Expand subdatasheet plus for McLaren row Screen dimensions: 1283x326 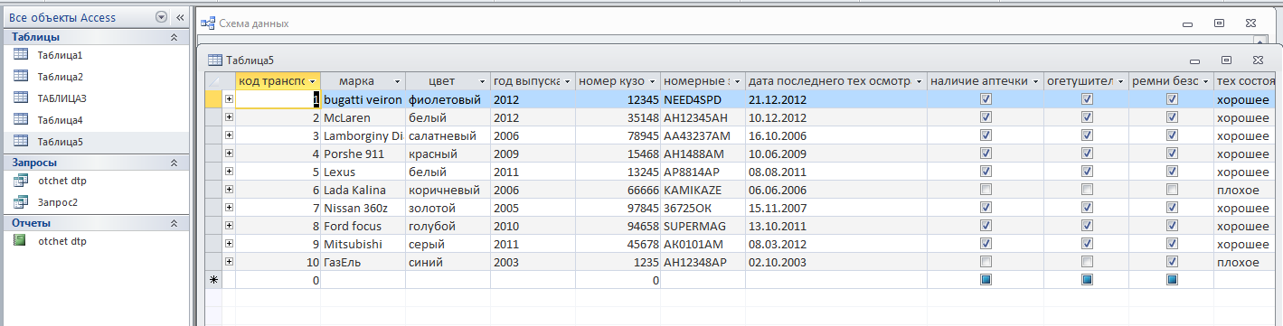(229, 117)
